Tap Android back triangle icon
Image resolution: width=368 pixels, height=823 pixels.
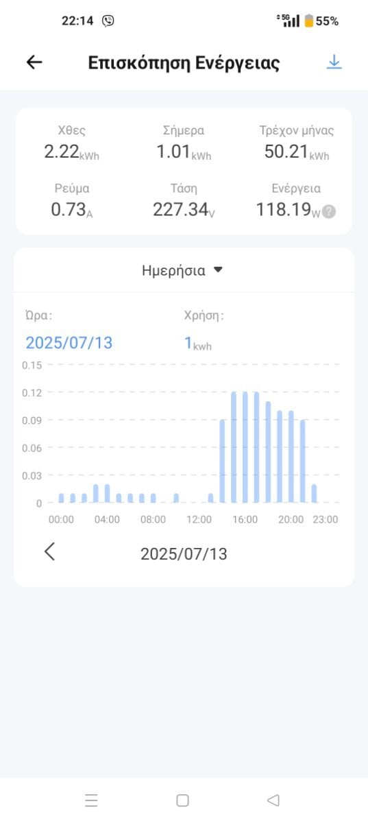273,800
